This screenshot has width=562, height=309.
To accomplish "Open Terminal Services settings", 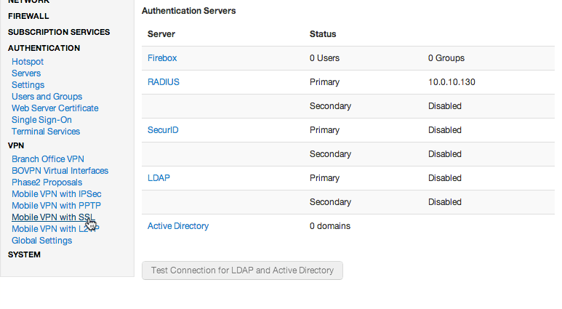I will (x=46, y=132).
